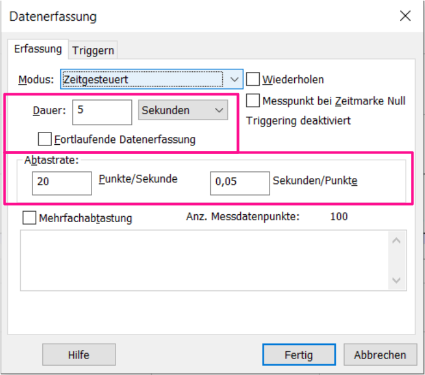Click the Hilfe button
Image resolution: width=425 pixels, height=375 pixels.
pos(79,354)
